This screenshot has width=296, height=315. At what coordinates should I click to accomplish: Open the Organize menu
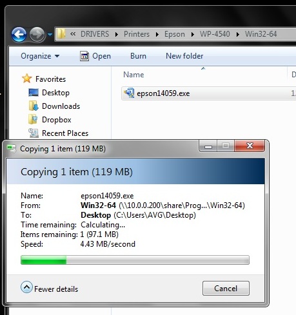pos(40,56)
